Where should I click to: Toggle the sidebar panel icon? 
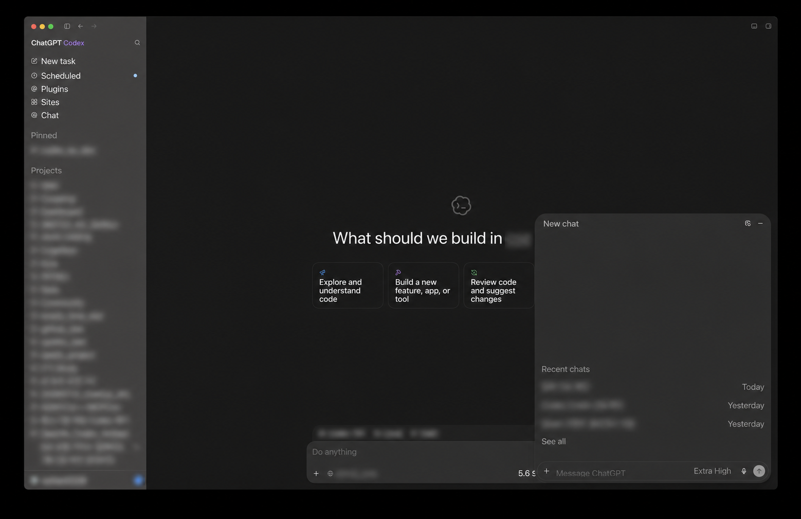(x=67, y=26)
